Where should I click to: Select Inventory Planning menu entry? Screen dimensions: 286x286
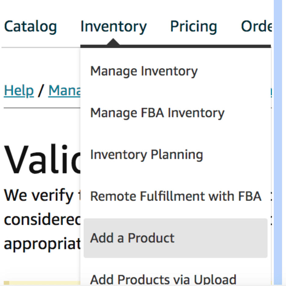click(147, 155)
